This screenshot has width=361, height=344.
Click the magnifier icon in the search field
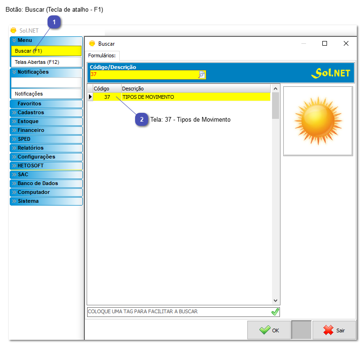tap(202, 75)
